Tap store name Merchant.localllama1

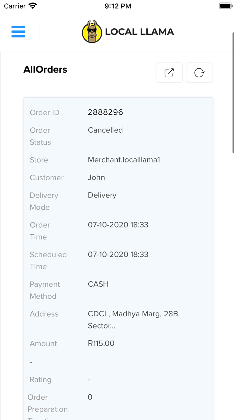tap(124, 160)
